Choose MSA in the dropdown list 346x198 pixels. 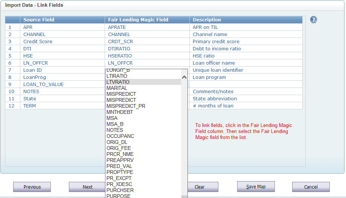coord(143,118)
